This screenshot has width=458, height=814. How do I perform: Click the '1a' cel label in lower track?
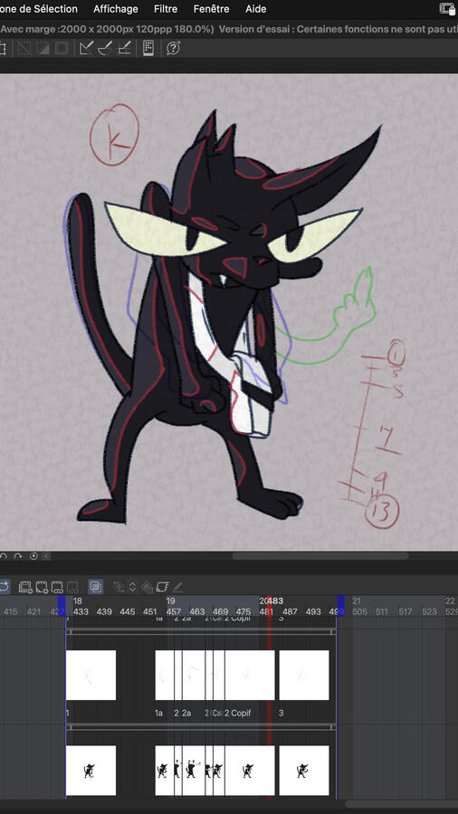(x=159, y=714)
